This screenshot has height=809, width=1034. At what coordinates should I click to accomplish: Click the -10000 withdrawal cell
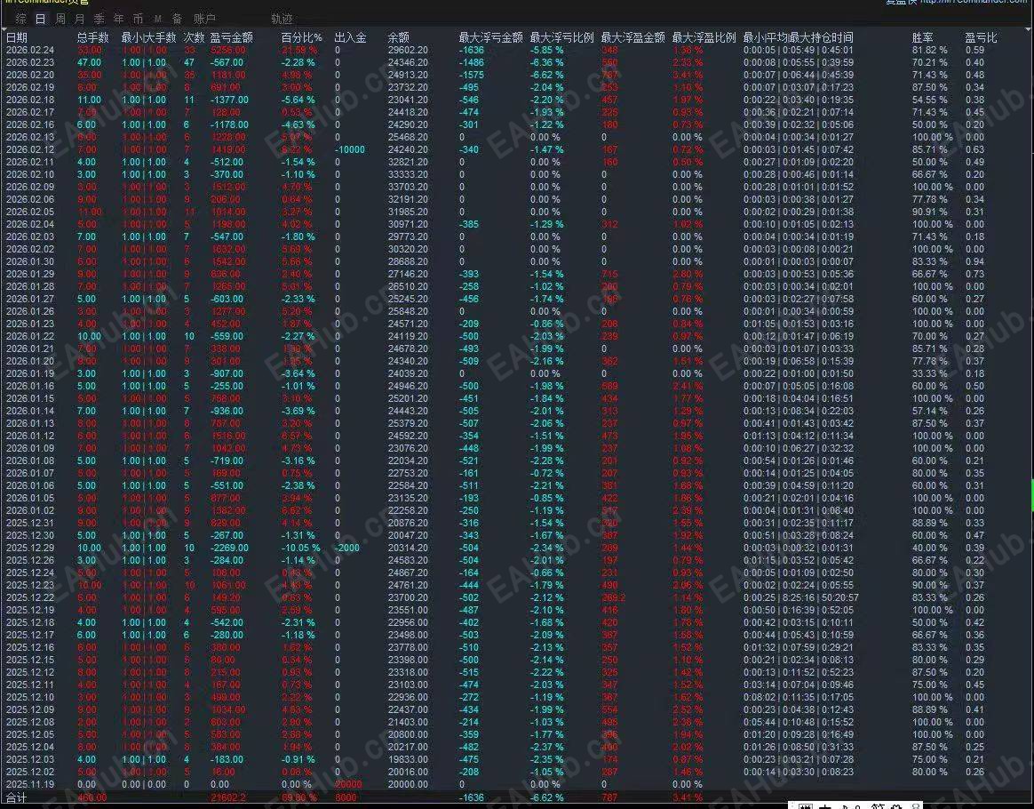point(349,149)
